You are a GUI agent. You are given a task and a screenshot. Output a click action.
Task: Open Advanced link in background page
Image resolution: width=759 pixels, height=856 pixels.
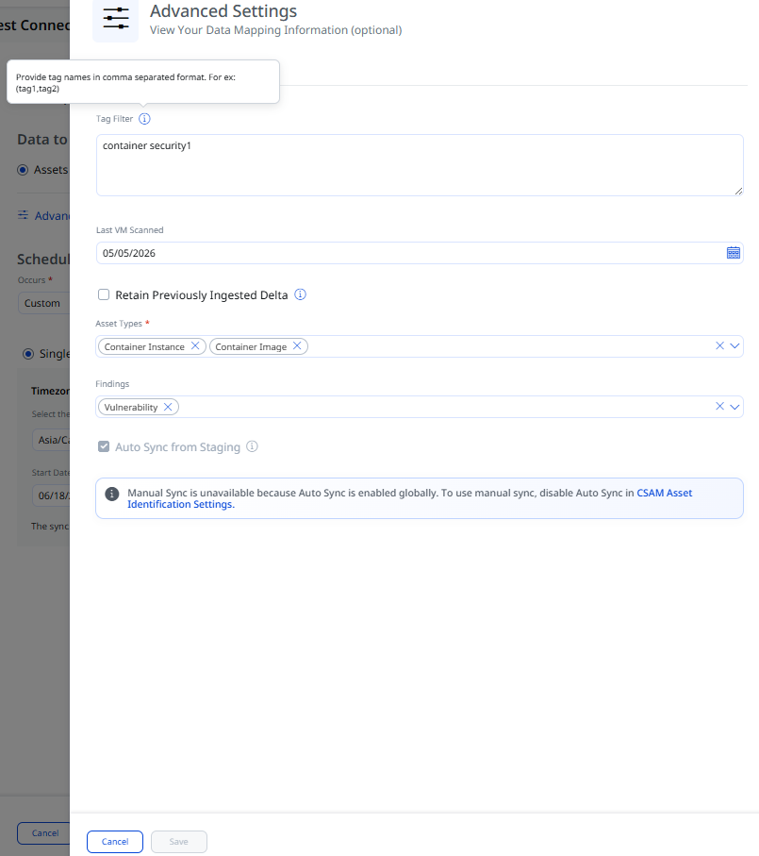(x=43, y=215)
